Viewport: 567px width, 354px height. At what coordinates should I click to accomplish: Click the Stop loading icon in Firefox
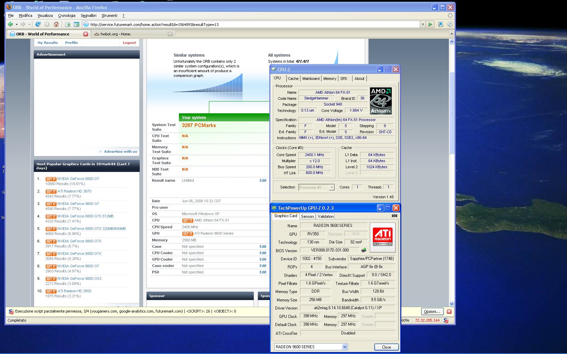[47, 24]
